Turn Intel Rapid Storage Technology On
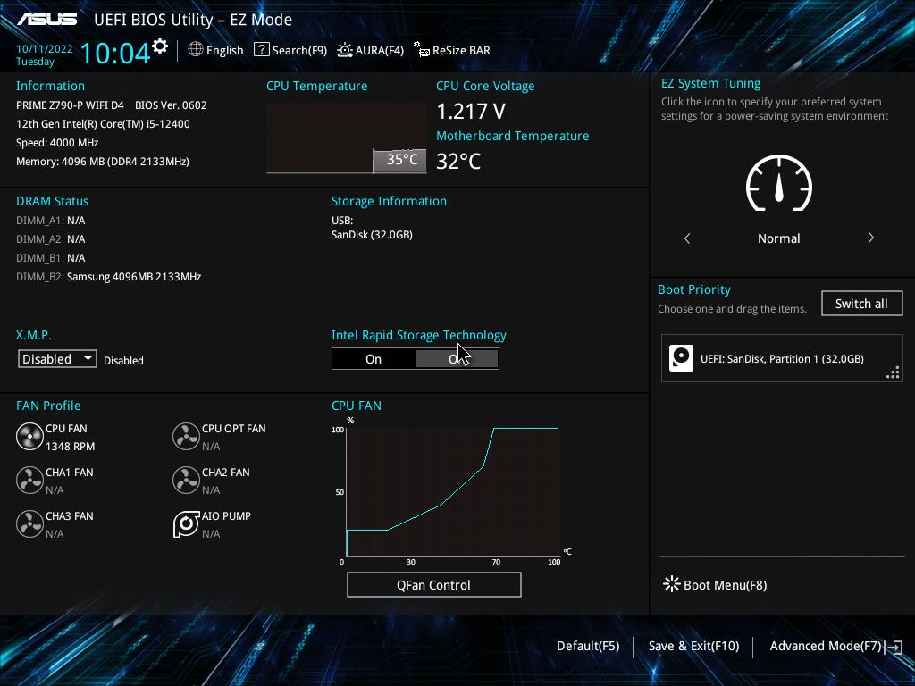This screenshot has height=686, width=915. point(374,359)
